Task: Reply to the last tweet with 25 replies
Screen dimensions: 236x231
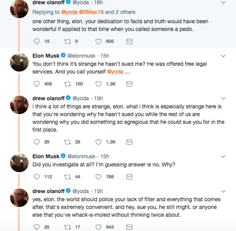Action: (x=37, y=227)
